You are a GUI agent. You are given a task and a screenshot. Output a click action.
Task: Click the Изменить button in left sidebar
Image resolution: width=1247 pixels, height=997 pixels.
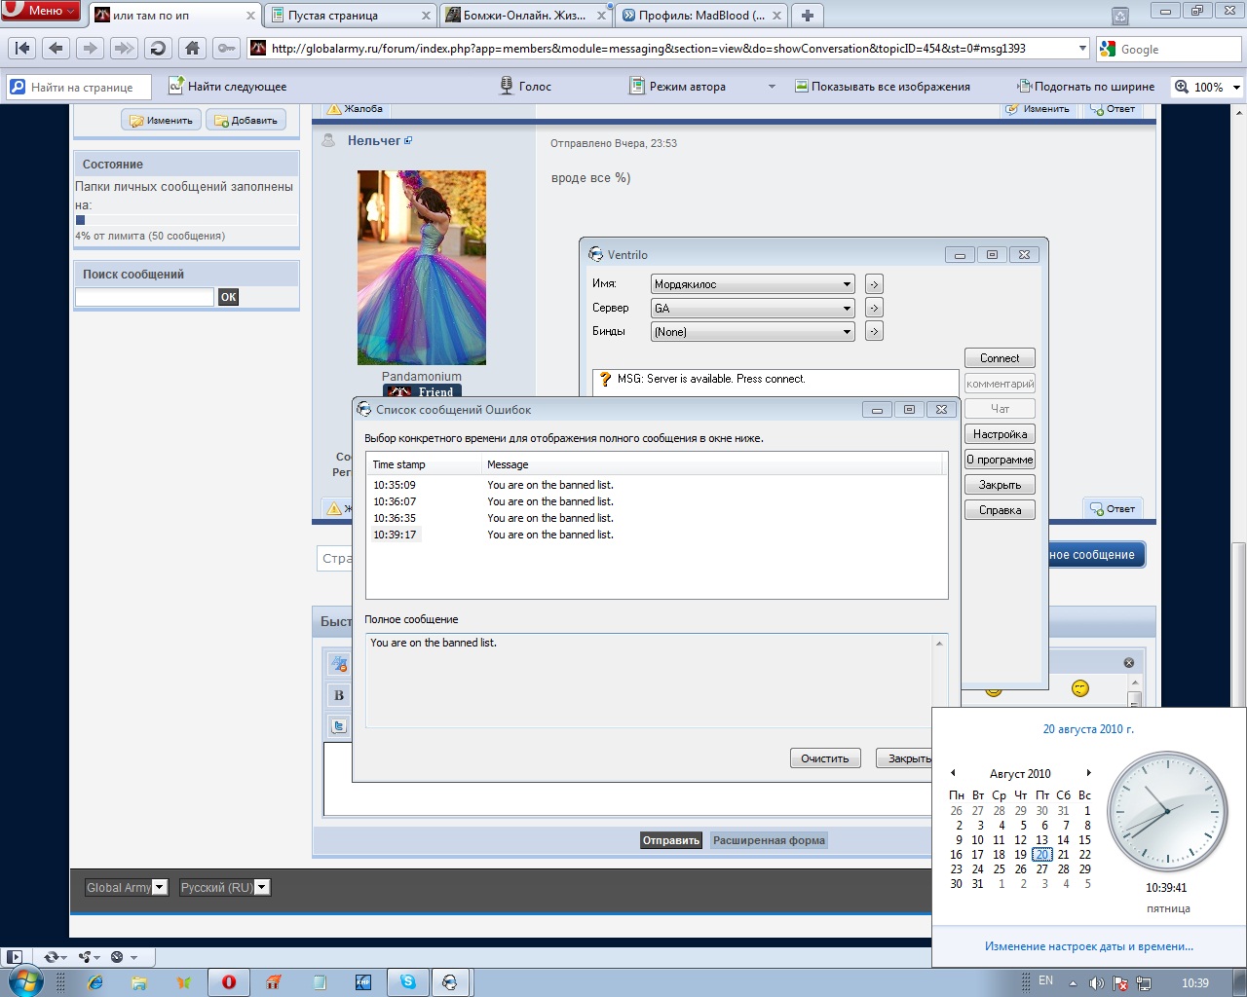(162, 121)
